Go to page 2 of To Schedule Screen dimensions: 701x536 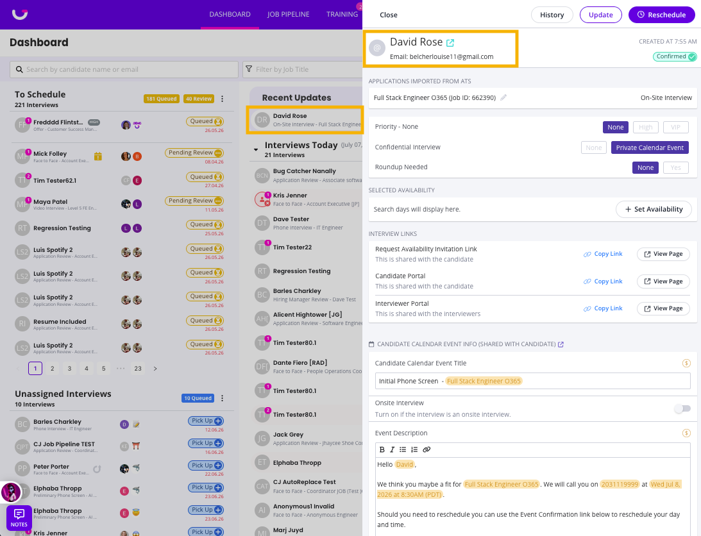click(53, 369)
